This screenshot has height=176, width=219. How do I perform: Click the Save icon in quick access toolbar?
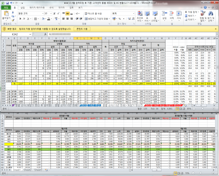pos(8,3)
